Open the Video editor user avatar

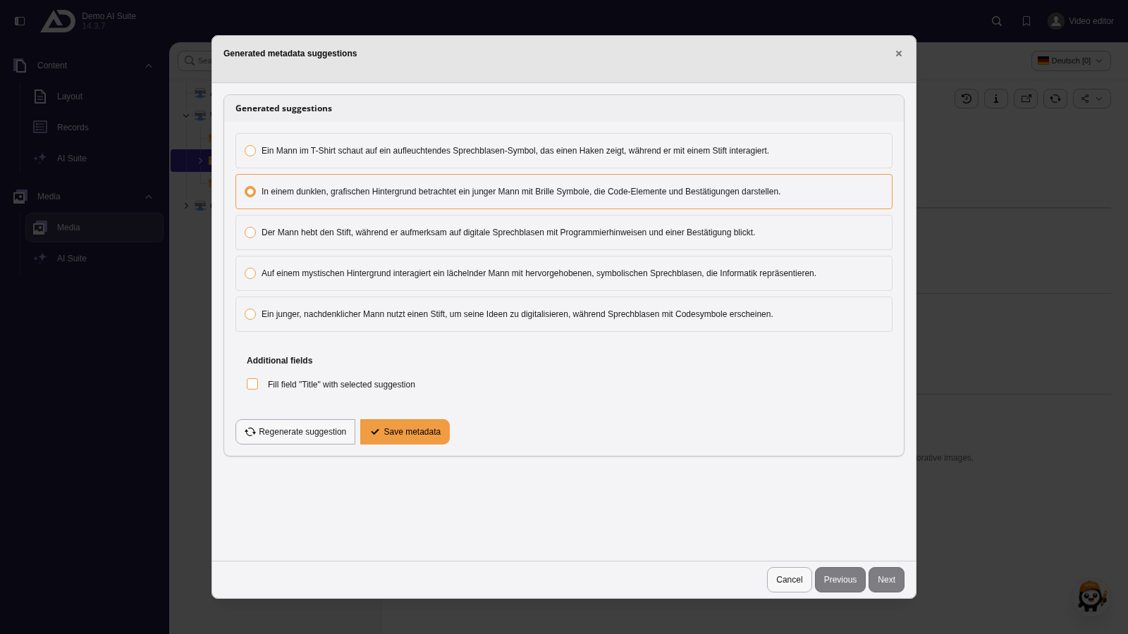[1055, 21]
